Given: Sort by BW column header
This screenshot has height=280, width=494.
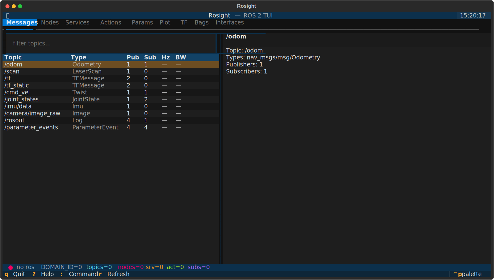Looking at the screenshot, I should [x=181, y=57].
